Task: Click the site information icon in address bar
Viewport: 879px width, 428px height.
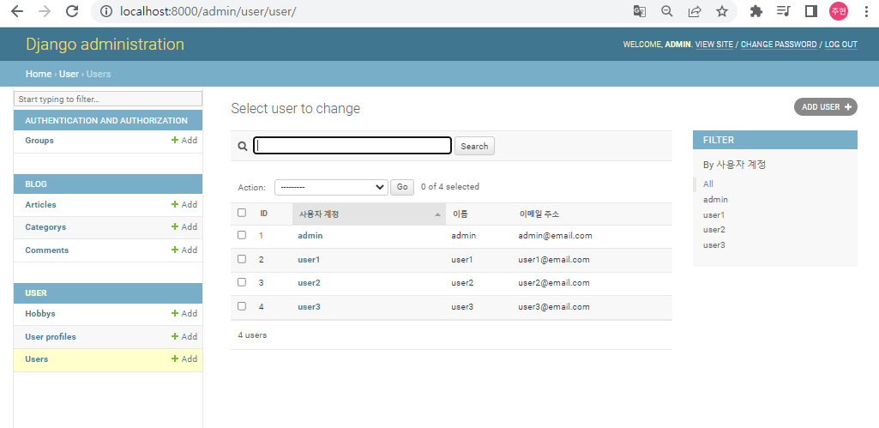Action: point(107,11)
